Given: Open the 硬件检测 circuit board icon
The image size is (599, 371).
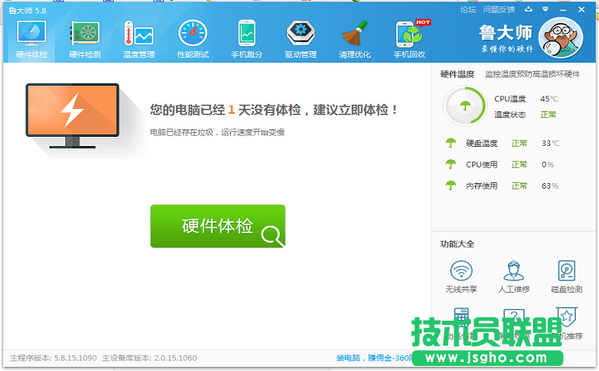Looking at the screenshot, I should [x=85, y=33].
